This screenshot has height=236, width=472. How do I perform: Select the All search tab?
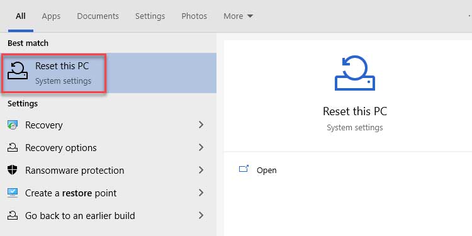(21, 16)
